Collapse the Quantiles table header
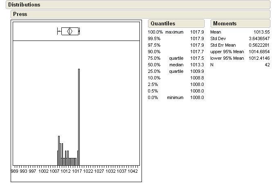 [163, 24]
